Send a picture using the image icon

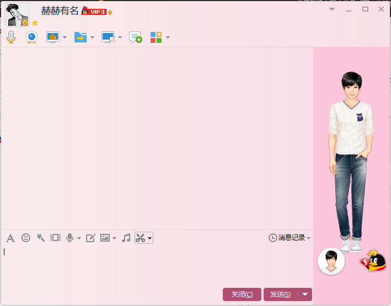coord(105,238)
